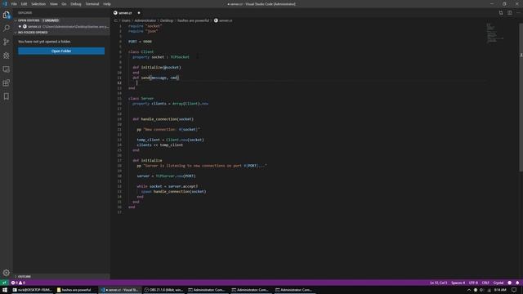This screenshot has width=523, height=294.
Task: Click the code minimap preview
Action: (494, 33)
